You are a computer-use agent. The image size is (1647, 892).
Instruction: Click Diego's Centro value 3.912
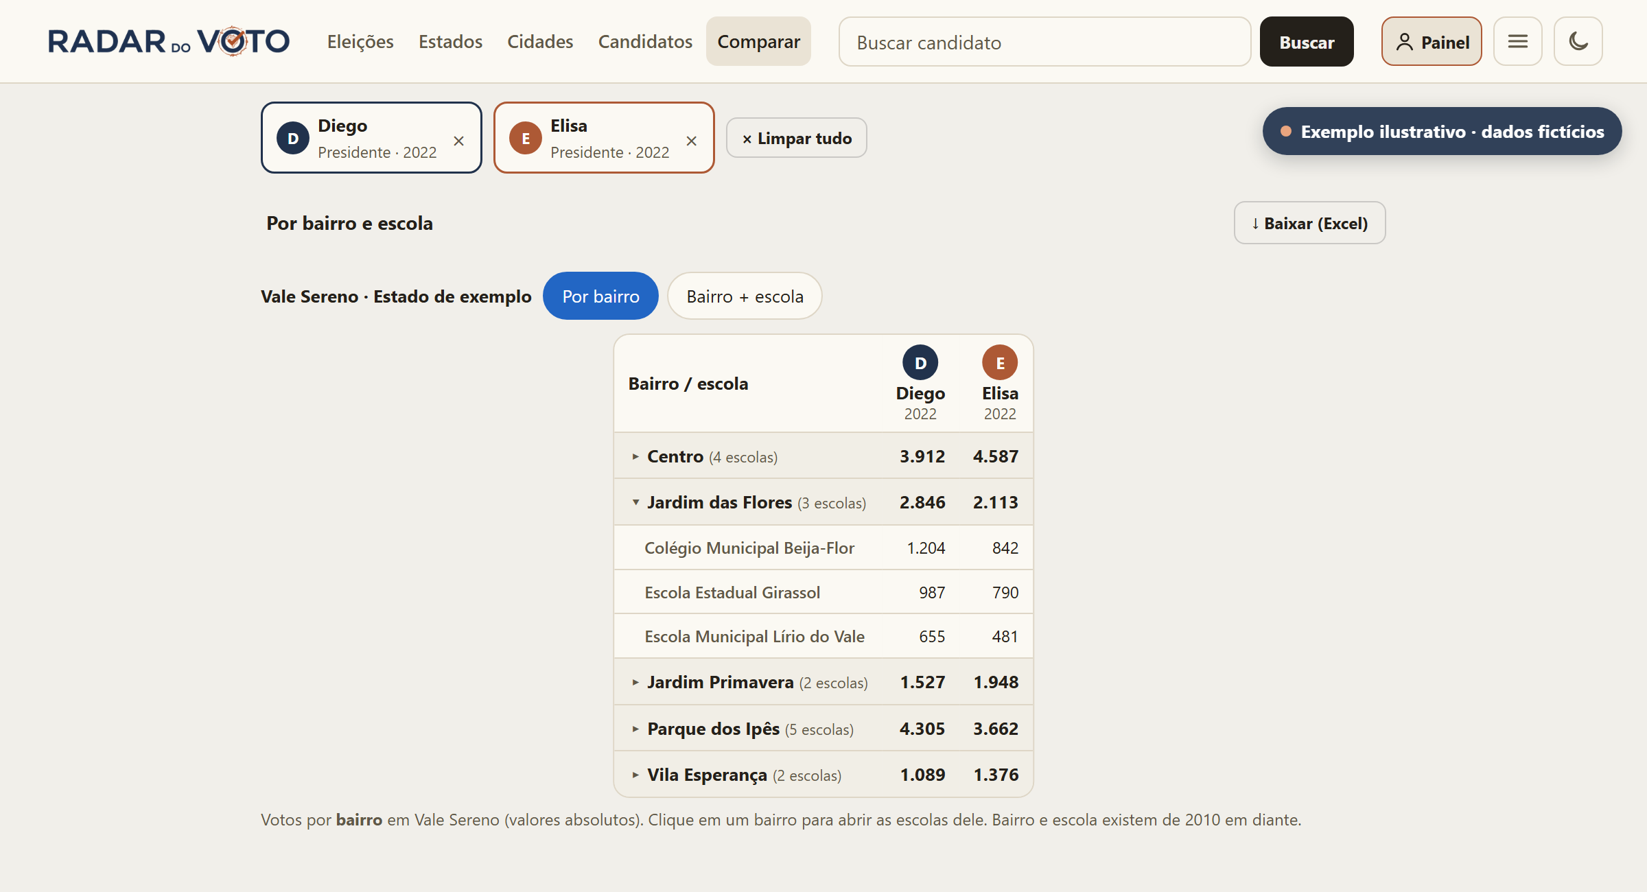pyautogui.click(x=922, y=456)
